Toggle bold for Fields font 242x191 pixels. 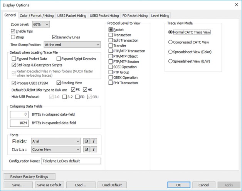coord(86,141)
